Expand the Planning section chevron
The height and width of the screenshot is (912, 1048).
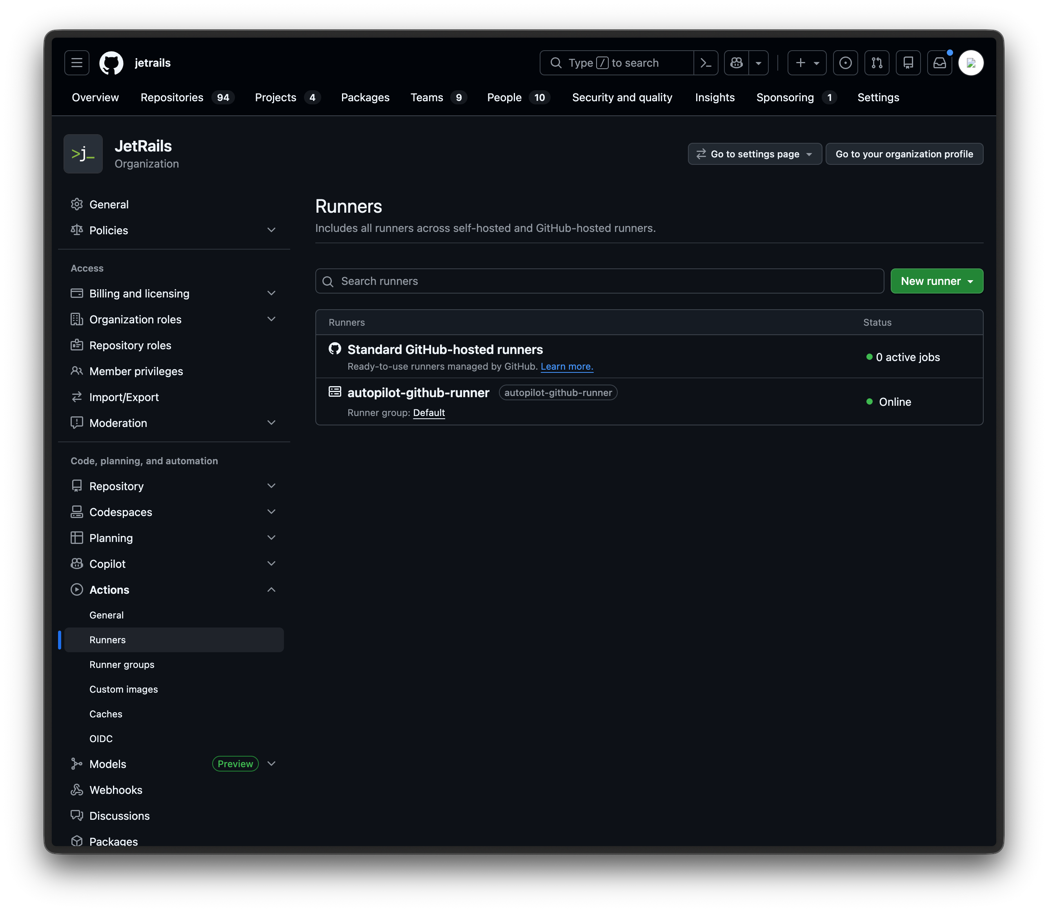(x=271, y=538)
